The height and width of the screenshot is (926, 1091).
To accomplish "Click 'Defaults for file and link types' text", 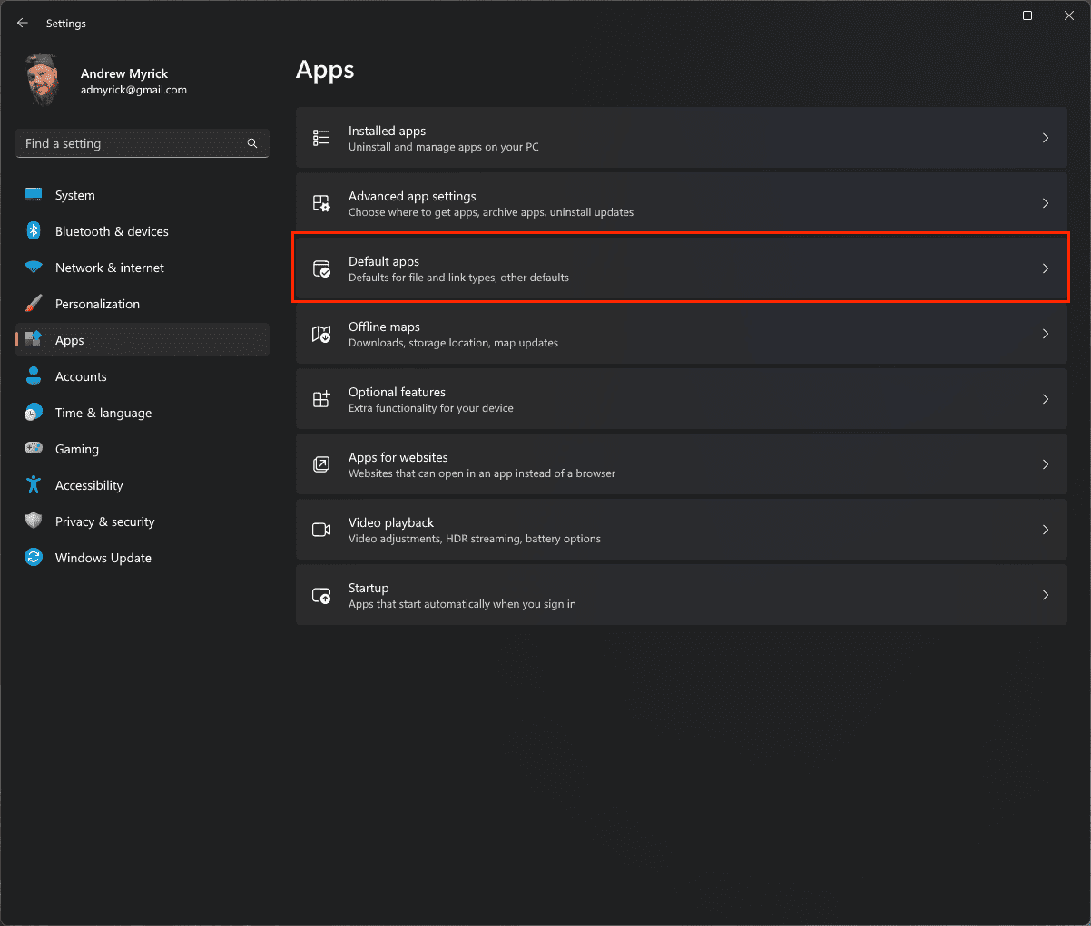I will pyautogui.click(x=458, y=278).
